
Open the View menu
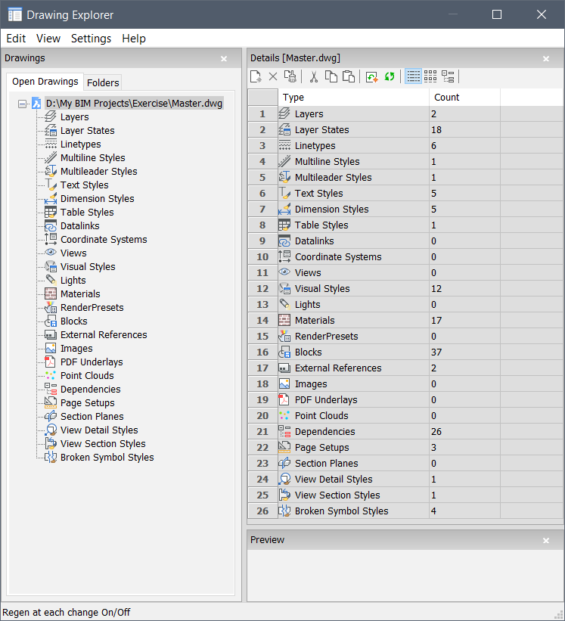point(48,39)
